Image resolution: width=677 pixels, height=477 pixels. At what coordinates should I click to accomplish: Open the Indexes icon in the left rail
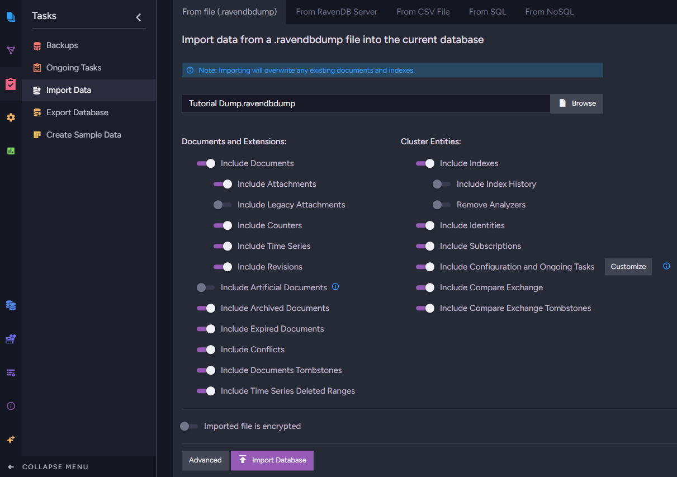pos(11,50)
